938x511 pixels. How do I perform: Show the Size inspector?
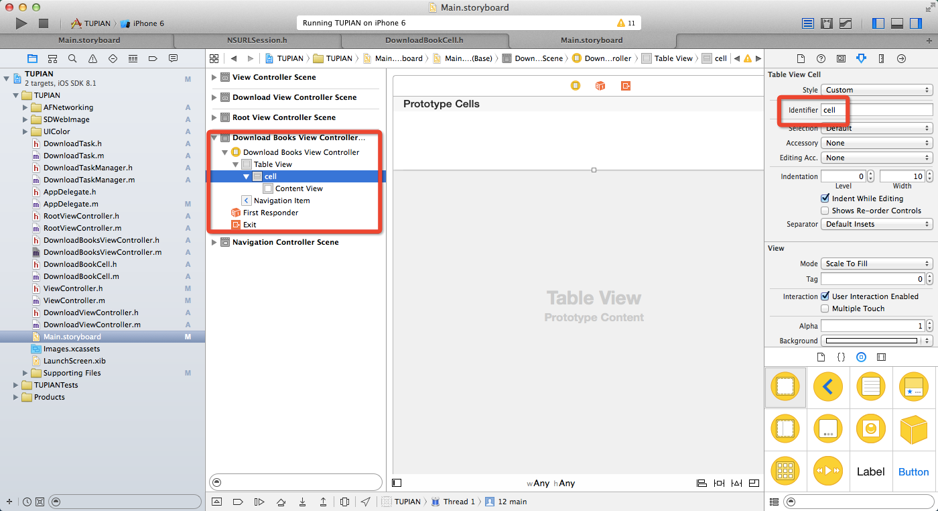point(881,58)
